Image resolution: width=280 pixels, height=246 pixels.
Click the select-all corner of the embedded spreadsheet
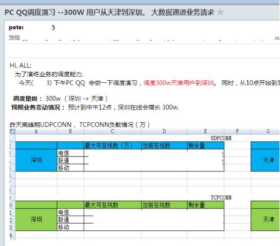[x=13, y=131]
